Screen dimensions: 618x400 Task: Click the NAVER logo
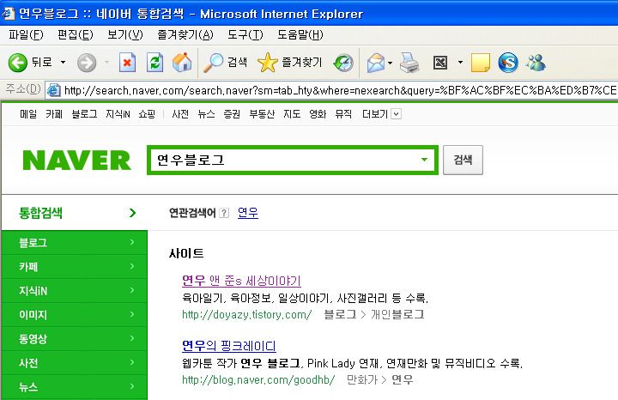coord(77,160)
